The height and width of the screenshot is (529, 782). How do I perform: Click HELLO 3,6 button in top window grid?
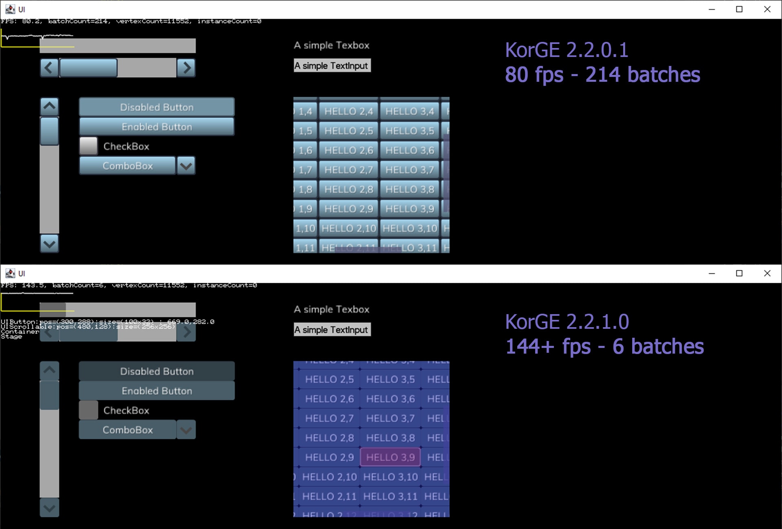pyautogui.click(x=410, y=150)
